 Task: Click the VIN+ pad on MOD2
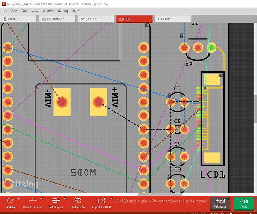point(99,102)
